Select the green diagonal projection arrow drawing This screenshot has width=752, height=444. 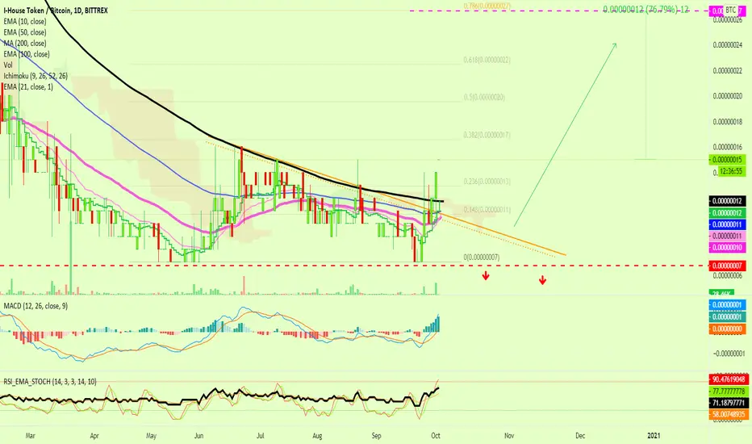(565, 135)
